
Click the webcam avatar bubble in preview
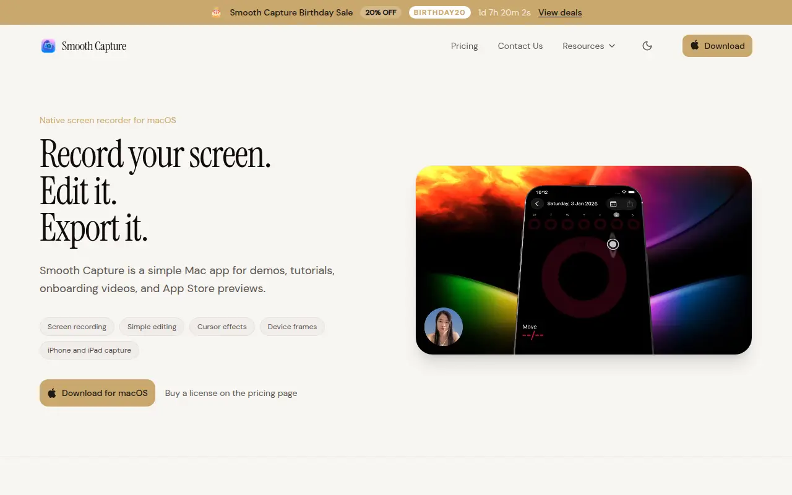pyautogui.click(x=444, y=327)
